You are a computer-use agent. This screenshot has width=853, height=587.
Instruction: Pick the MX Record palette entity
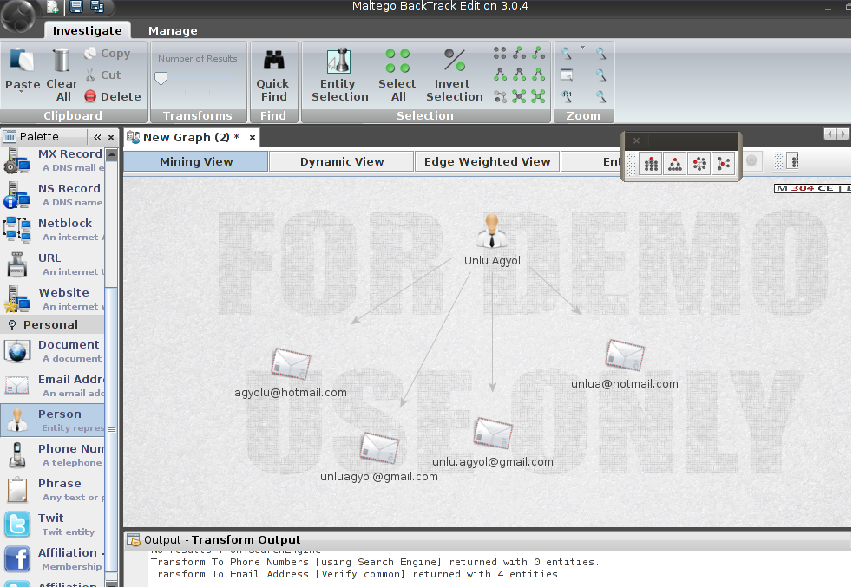point(53,160)
